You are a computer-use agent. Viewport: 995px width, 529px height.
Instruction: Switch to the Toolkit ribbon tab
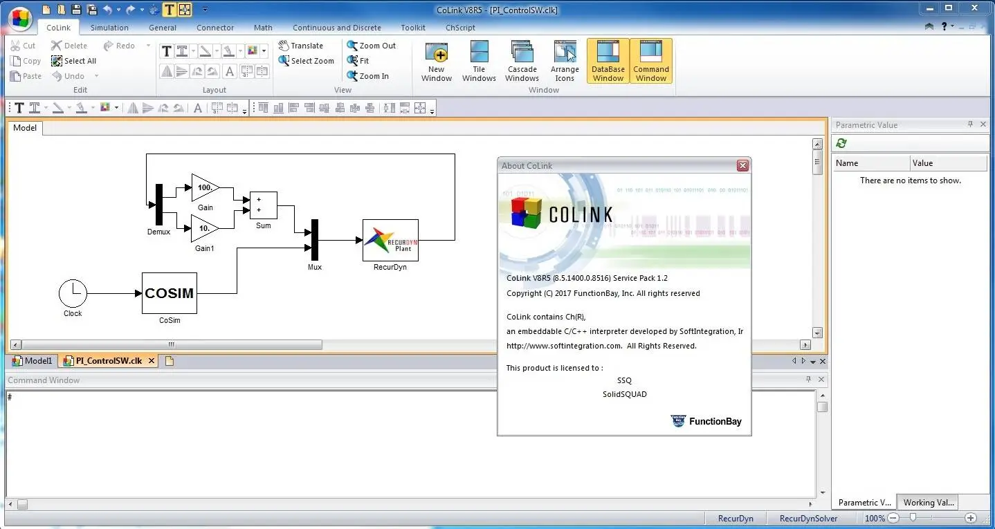[413, 28]
